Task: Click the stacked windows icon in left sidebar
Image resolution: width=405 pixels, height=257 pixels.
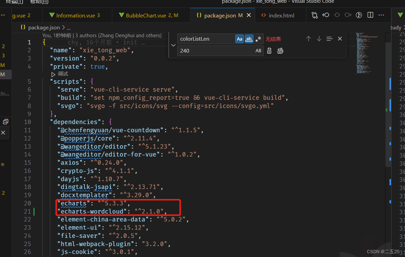Action: (5, 122)
